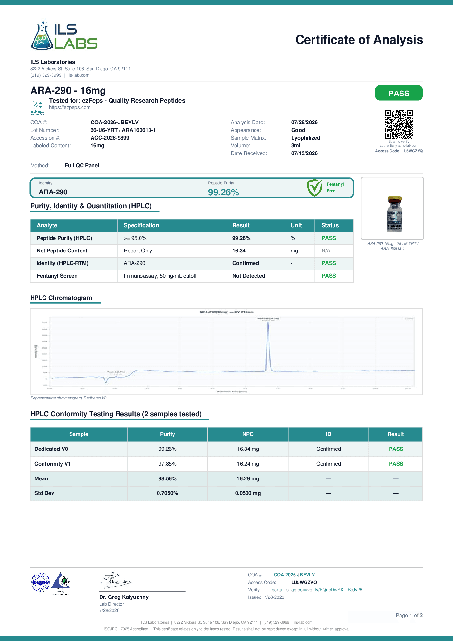Click the ilac-MRA accreditation logo
This screenshot has width=453, height=641.
(x=40, y=582)
